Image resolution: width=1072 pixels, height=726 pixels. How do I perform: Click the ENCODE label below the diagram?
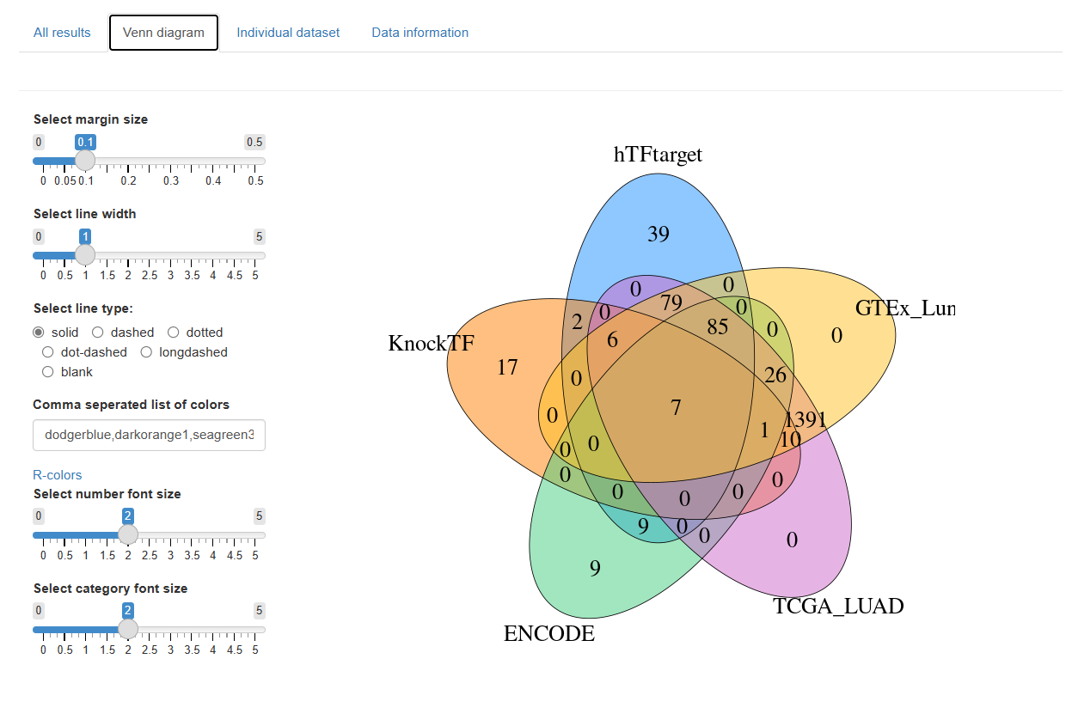tap(549, 634)
